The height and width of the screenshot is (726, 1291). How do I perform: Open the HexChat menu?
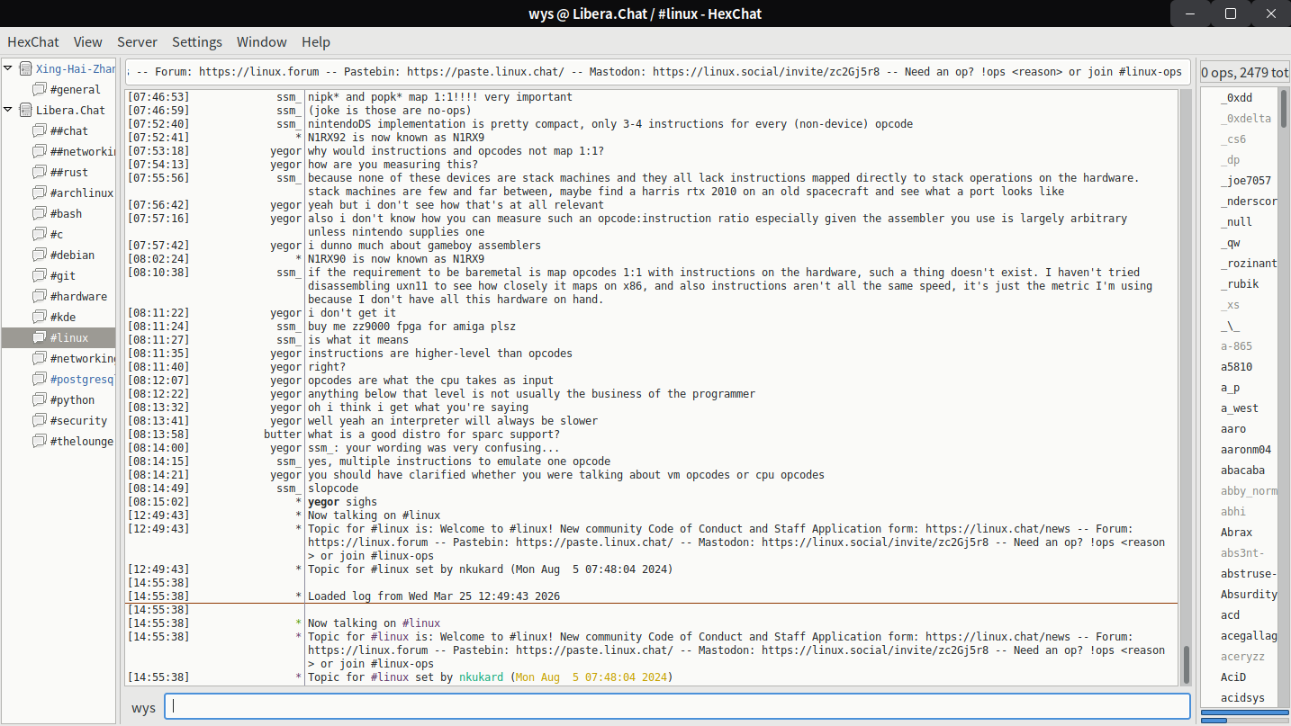(x=33, y=42)
